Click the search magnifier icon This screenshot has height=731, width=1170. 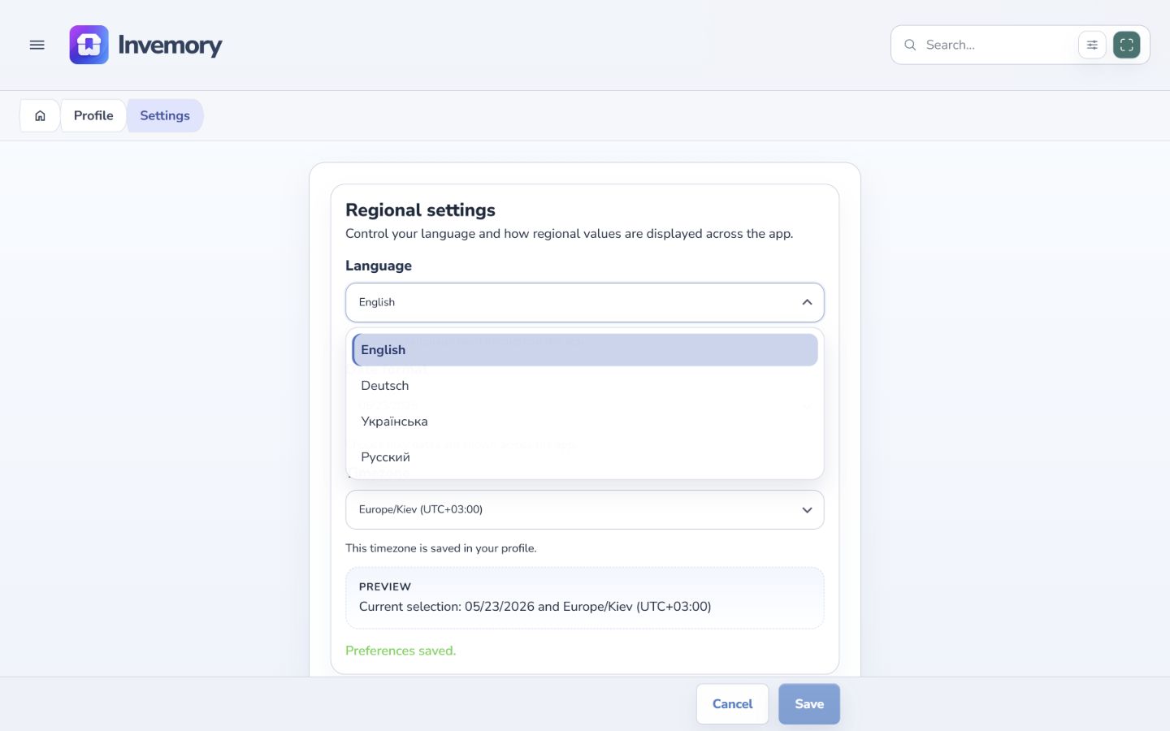pyautogui.click(x=910, y=45)
